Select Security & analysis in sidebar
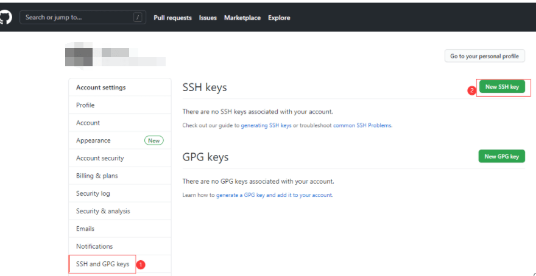 (119, 211)
